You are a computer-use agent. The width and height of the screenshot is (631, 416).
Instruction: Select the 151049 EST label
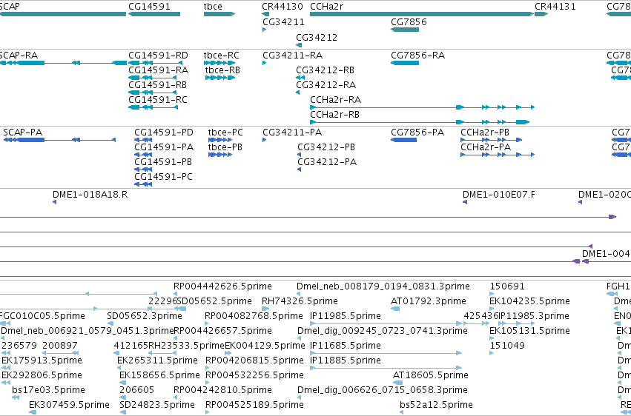click(507, 346)
